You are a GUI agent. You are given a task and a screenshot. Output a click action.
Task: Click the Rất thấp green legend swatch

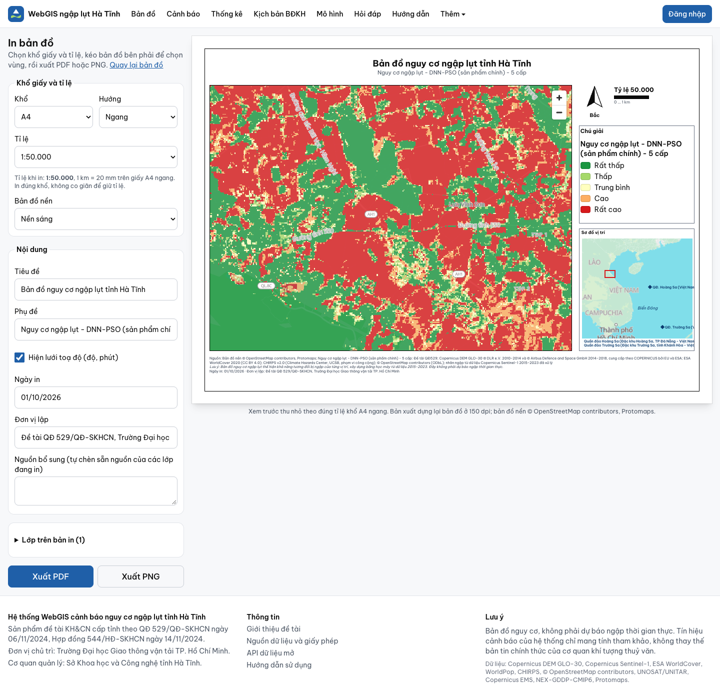(585, 165)
